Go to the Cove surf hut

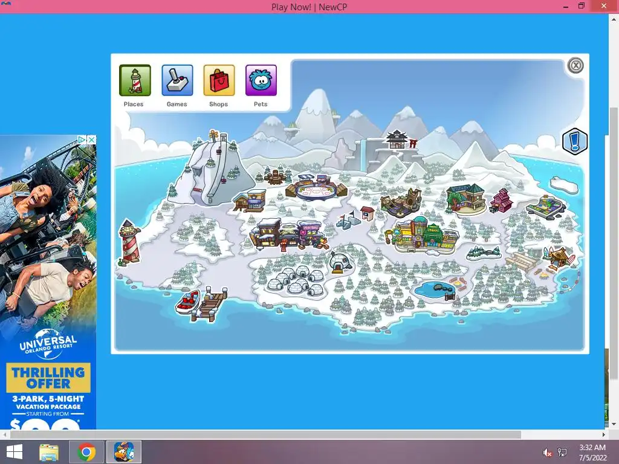click(x=559, y=257)
